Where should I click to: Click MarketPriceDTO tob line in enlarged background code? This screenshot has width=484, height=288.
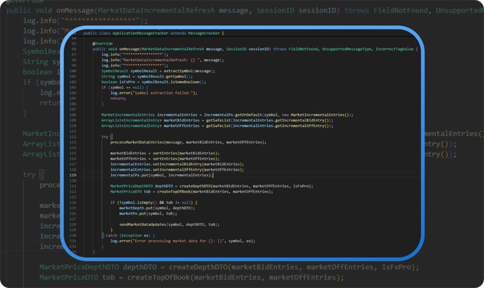click(192, 277)
